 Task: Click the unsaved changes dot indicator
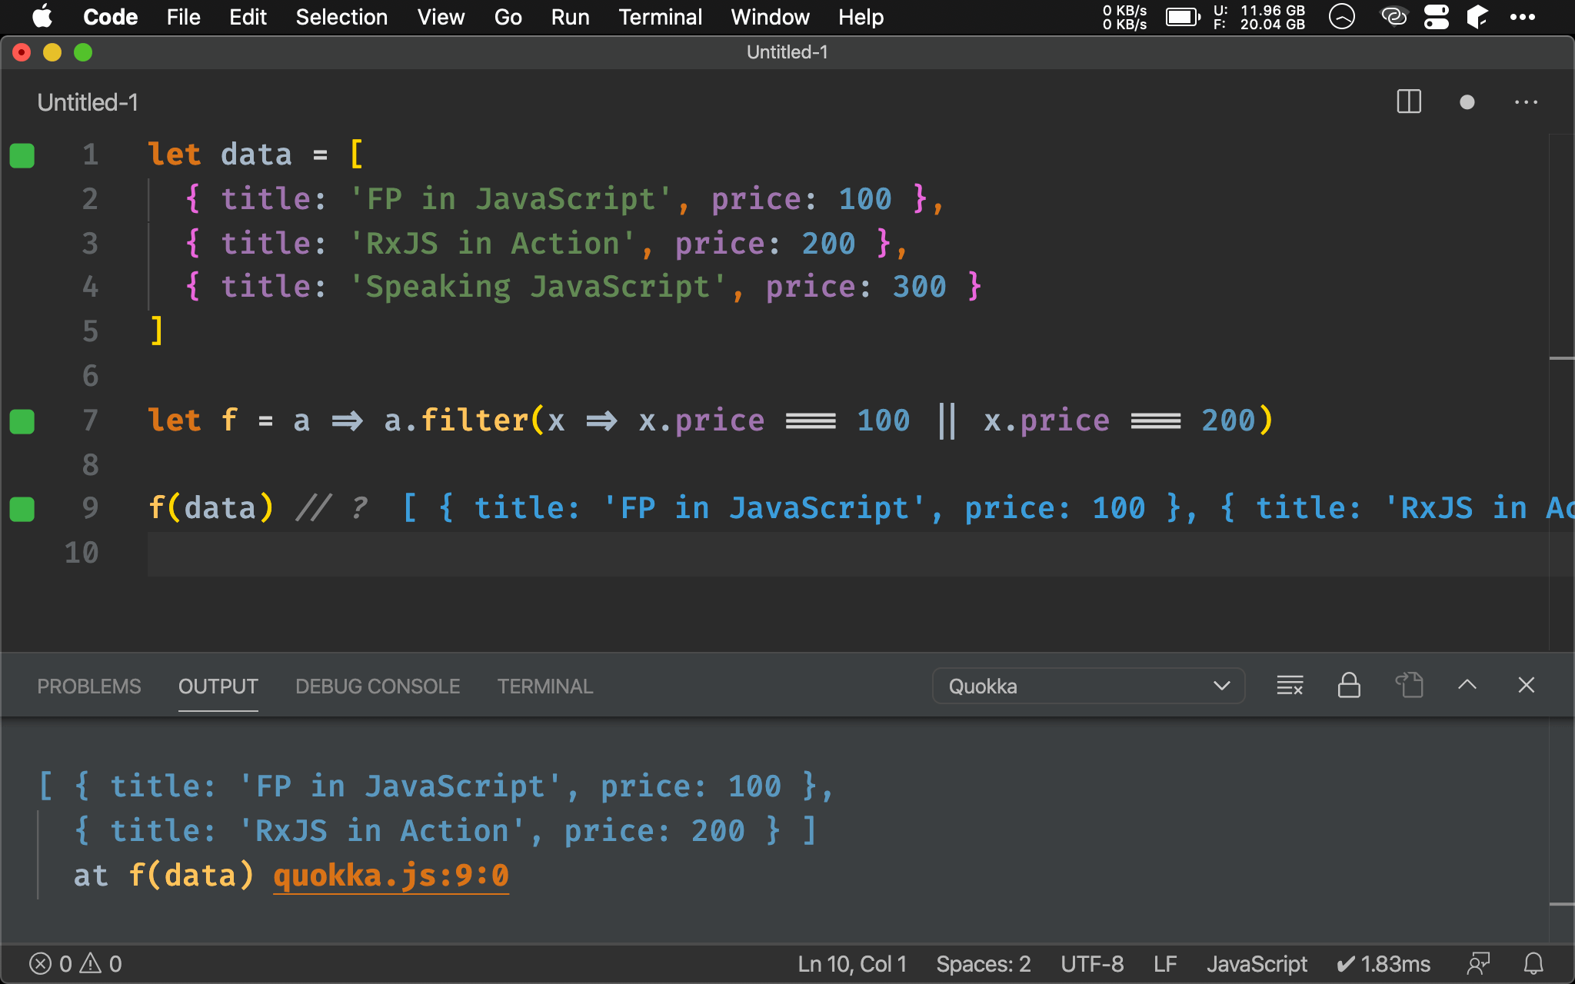[x=1467, y=102]
